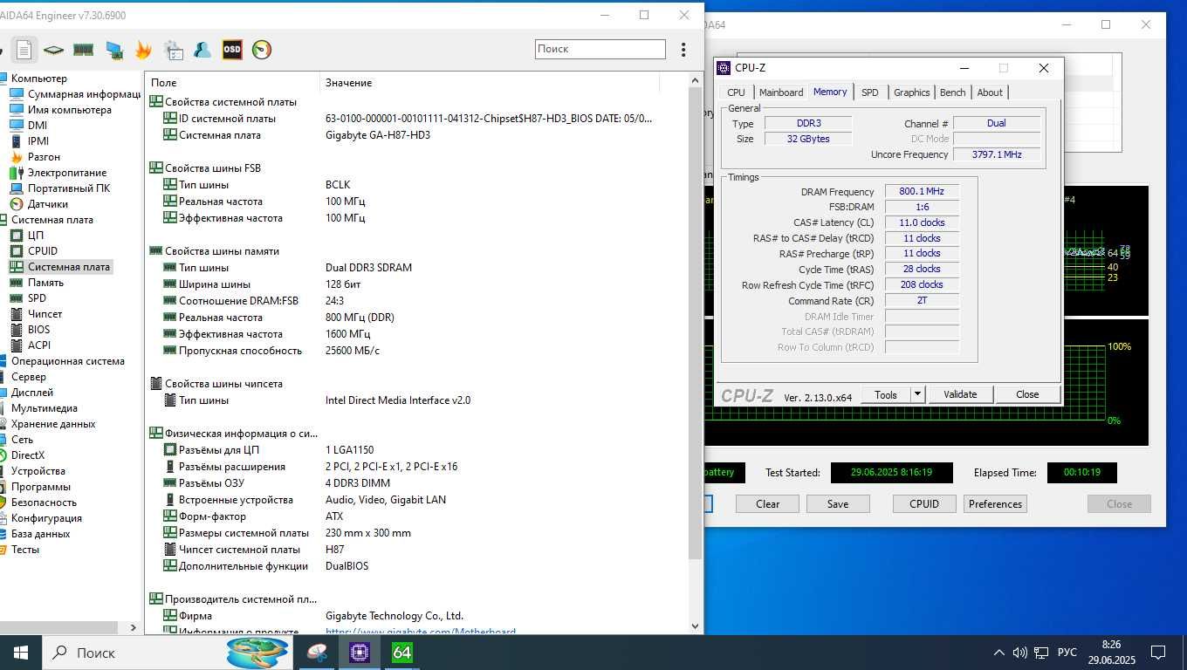Select Безопасность category
Screen dimensions: 1187x670
coord(44,502)
